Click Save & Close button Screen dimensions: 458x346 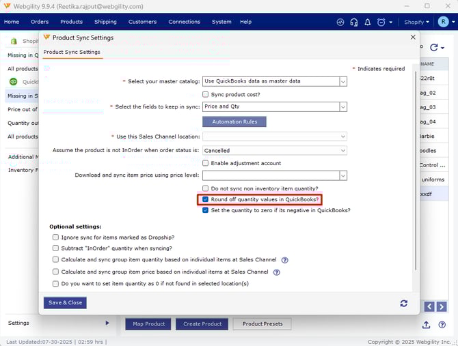point(65,302)
